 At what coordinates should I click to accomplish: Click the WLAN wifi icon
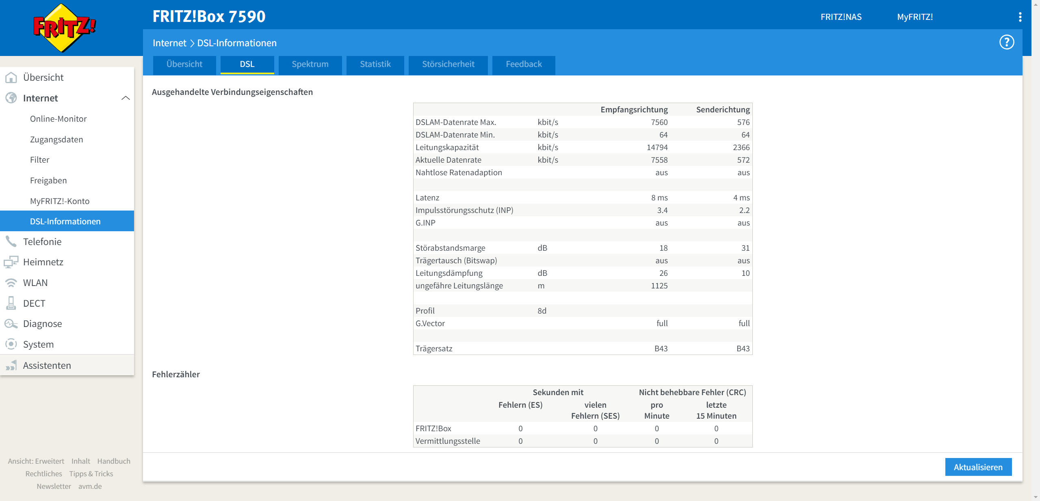click(x=11, y=283)
